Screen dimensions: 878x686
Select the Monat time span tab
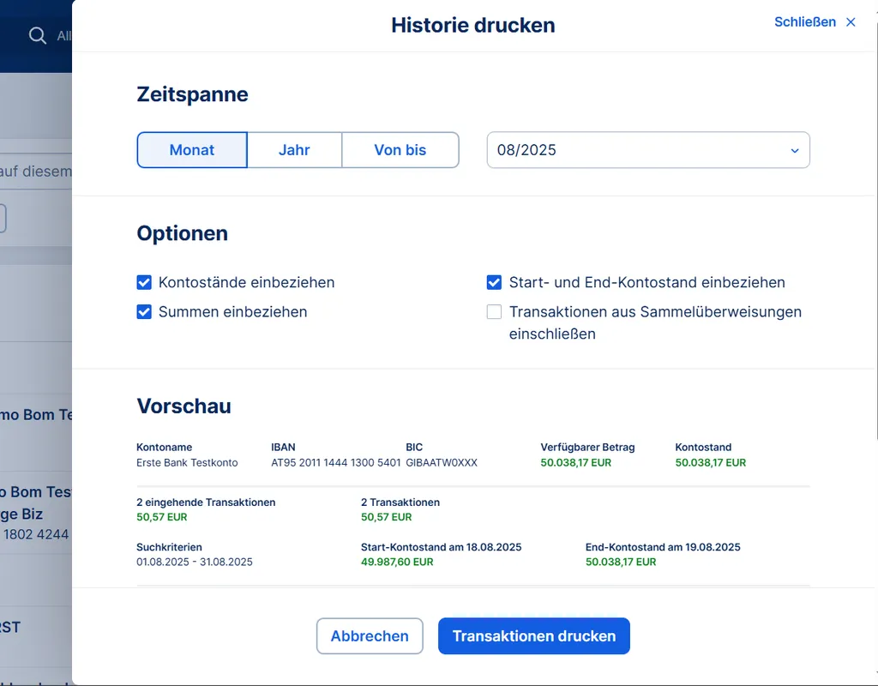[x=192, y=150]
